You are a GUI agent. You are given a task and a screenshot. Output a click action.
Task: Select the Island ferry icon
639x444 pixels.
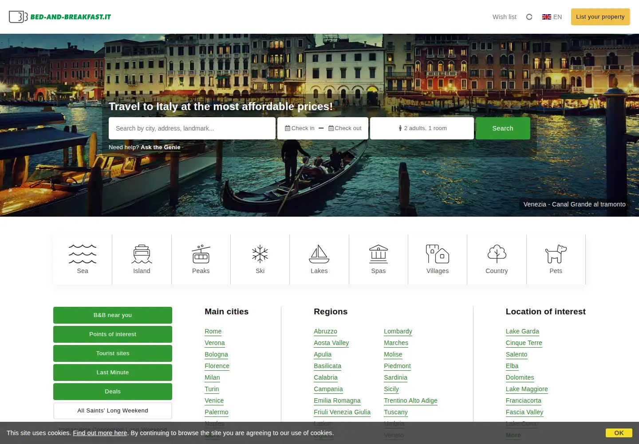142,254
